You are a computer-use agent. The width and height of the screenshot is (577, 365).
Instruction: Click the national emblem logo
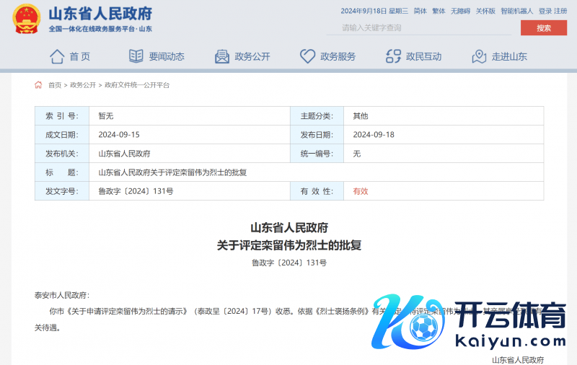27,19
